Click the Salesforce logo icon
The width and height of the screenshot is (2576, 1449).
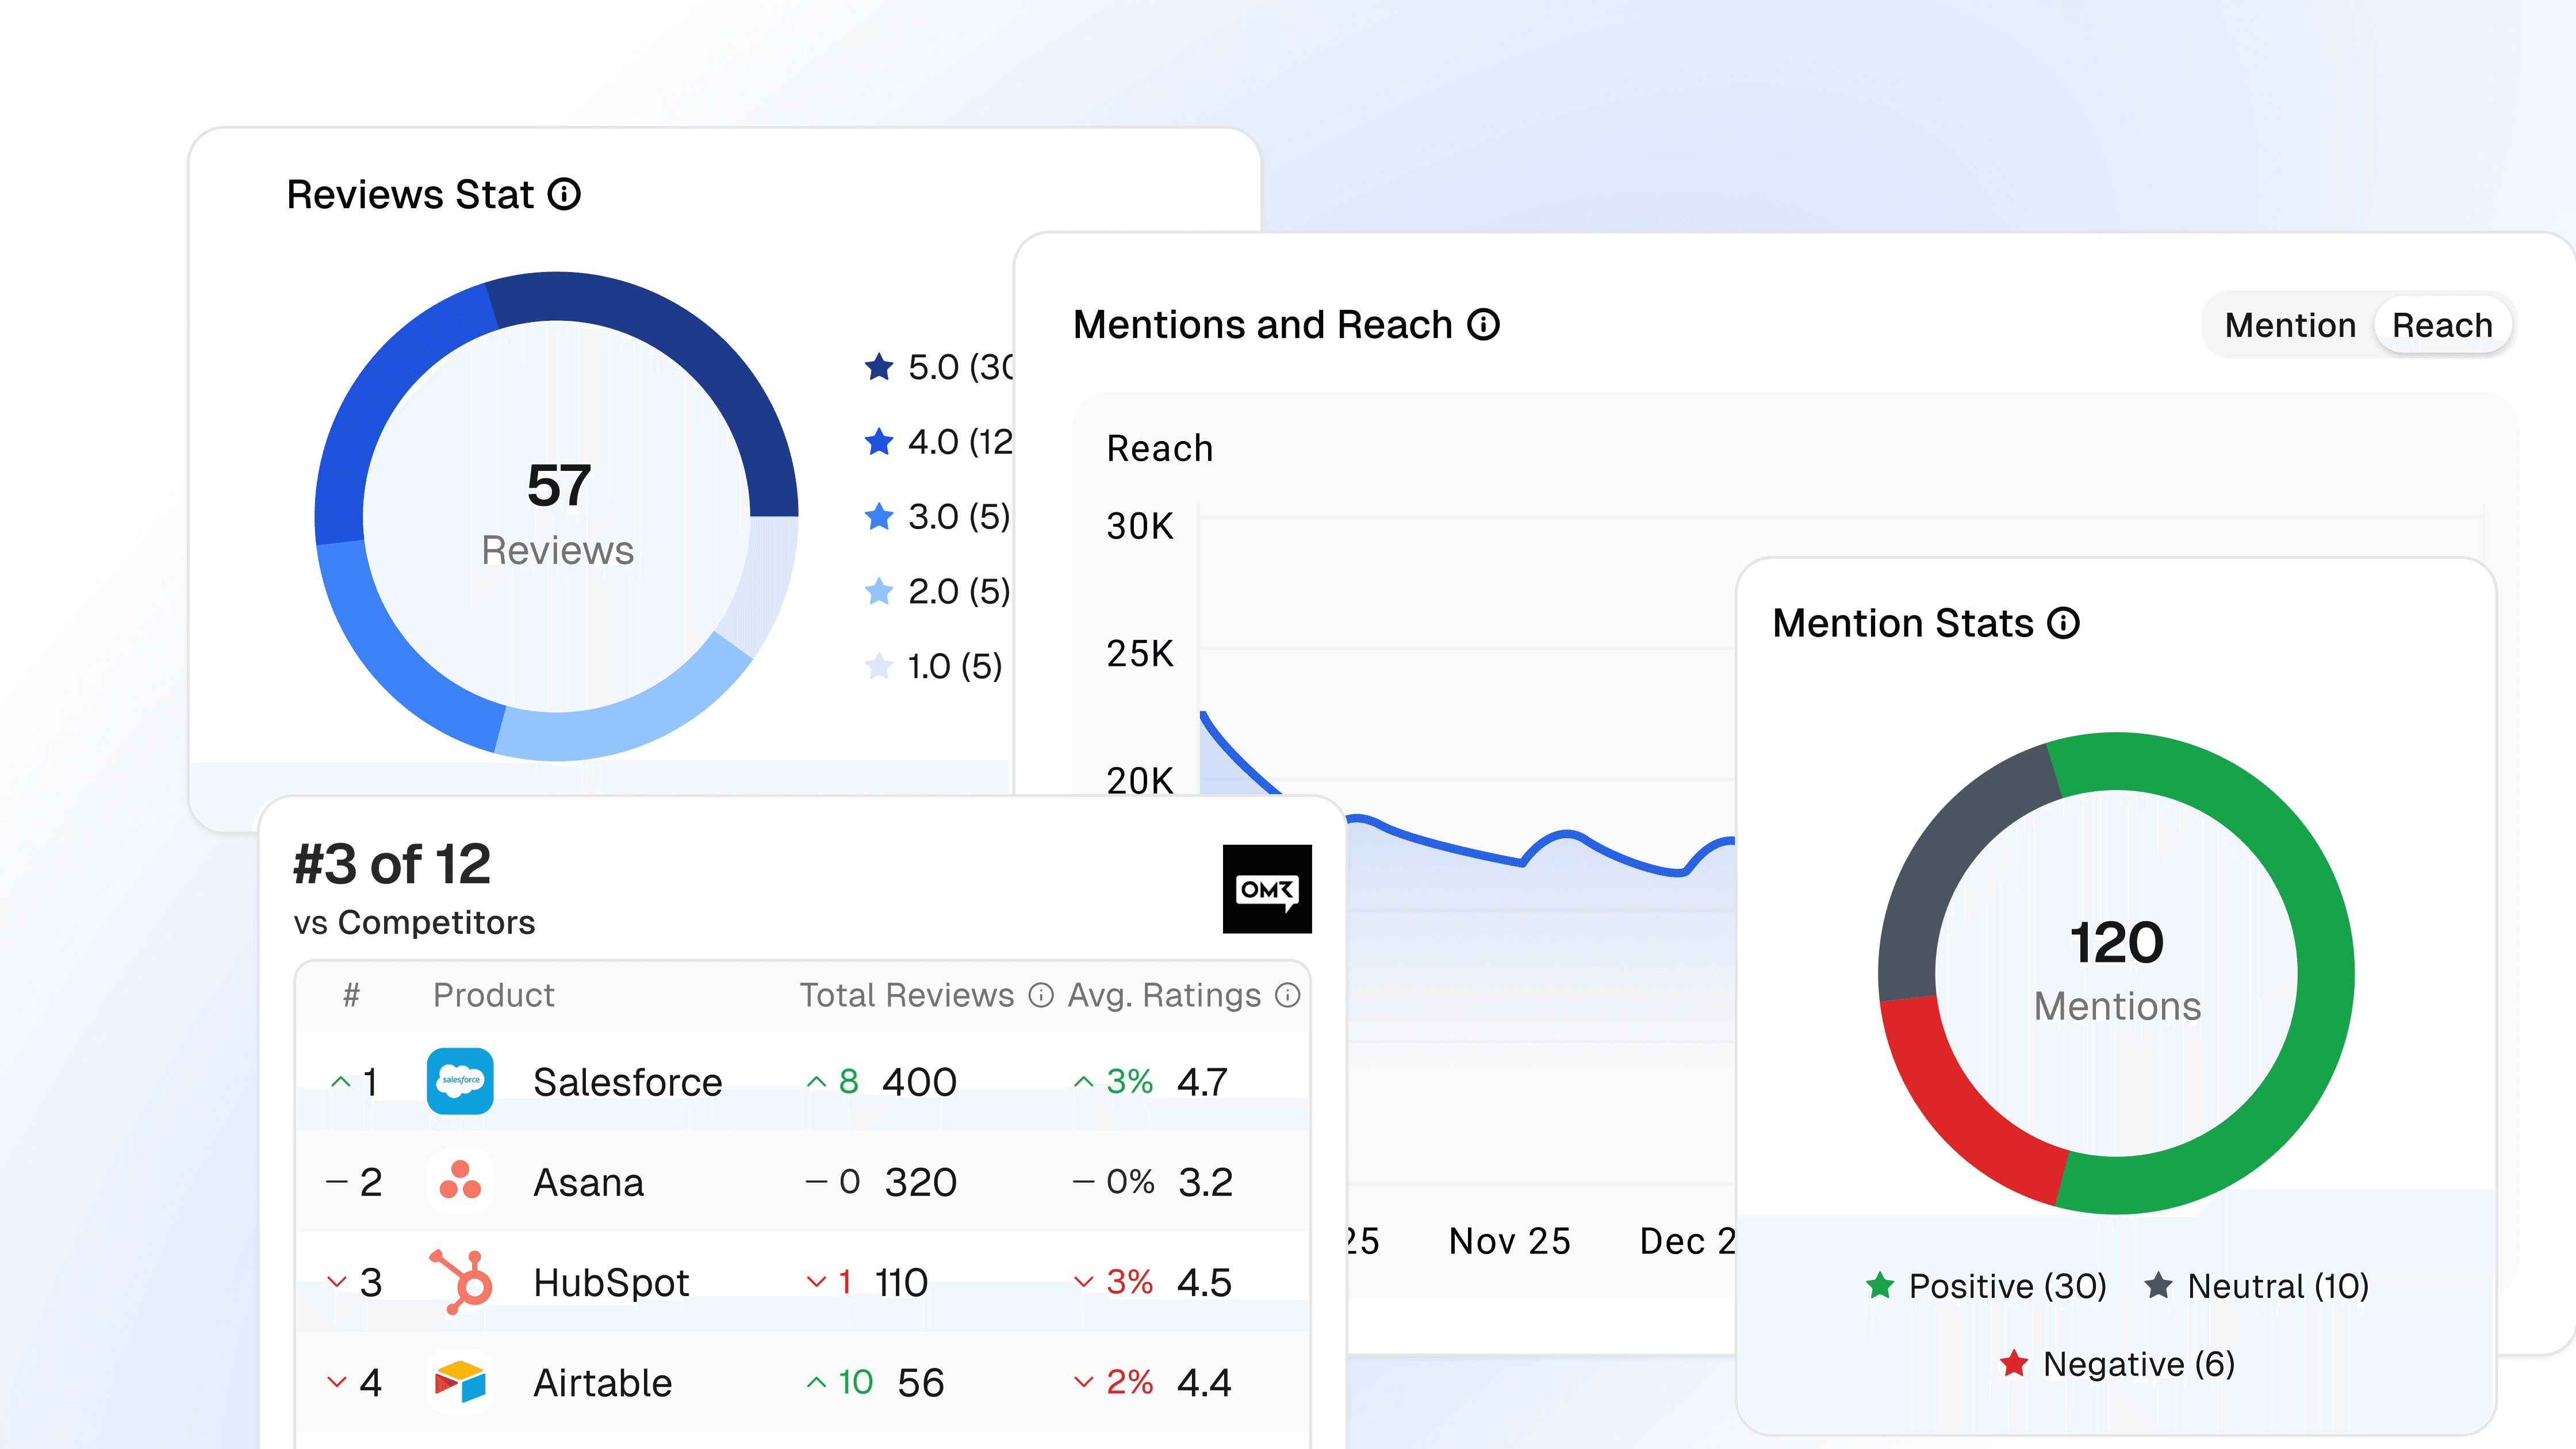point(460,1081)
